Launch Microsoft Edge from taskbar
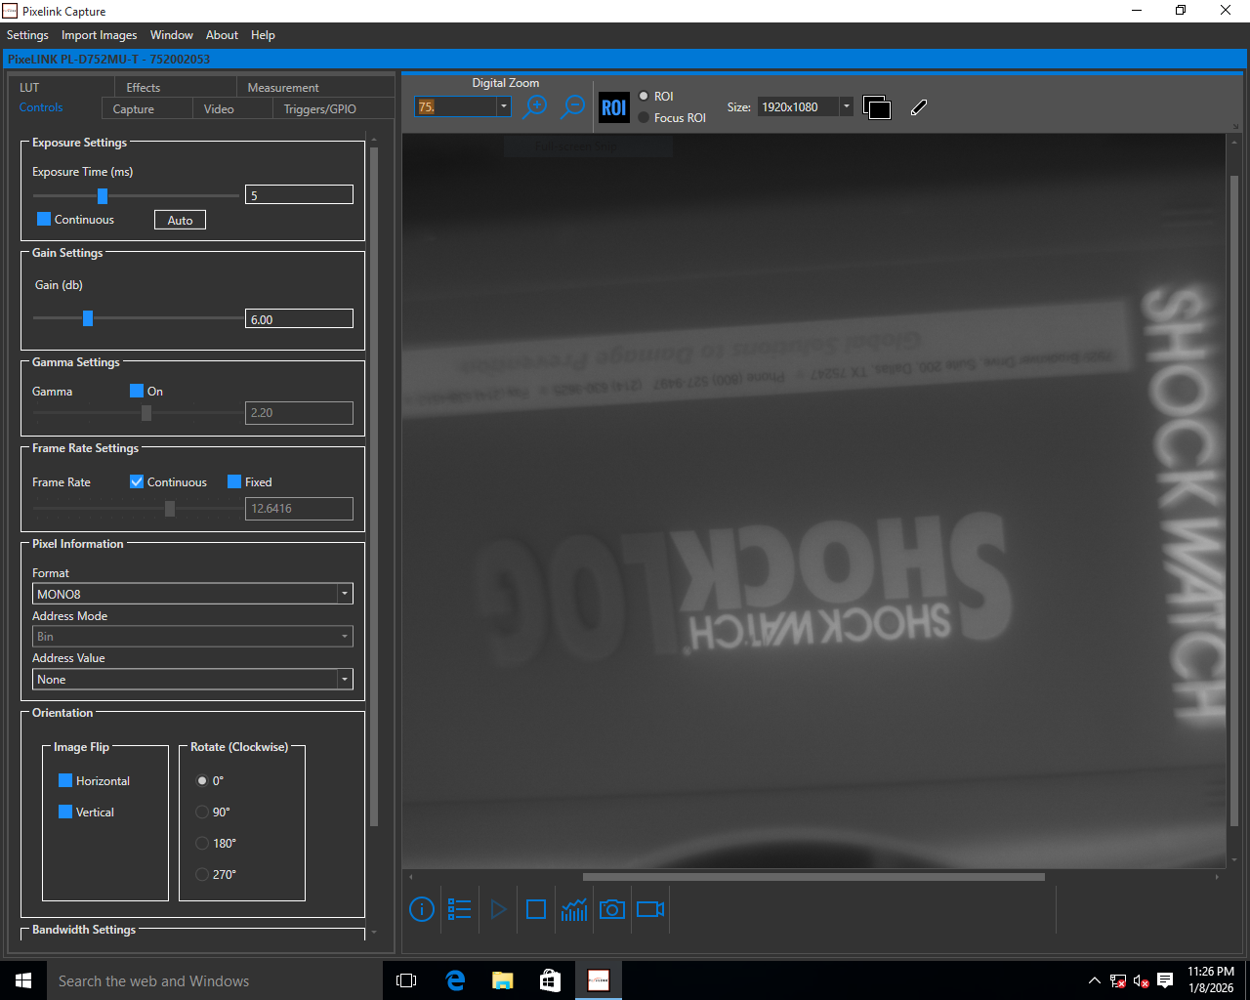Viewport: 1250px width, 1000px height. (455, 980)
